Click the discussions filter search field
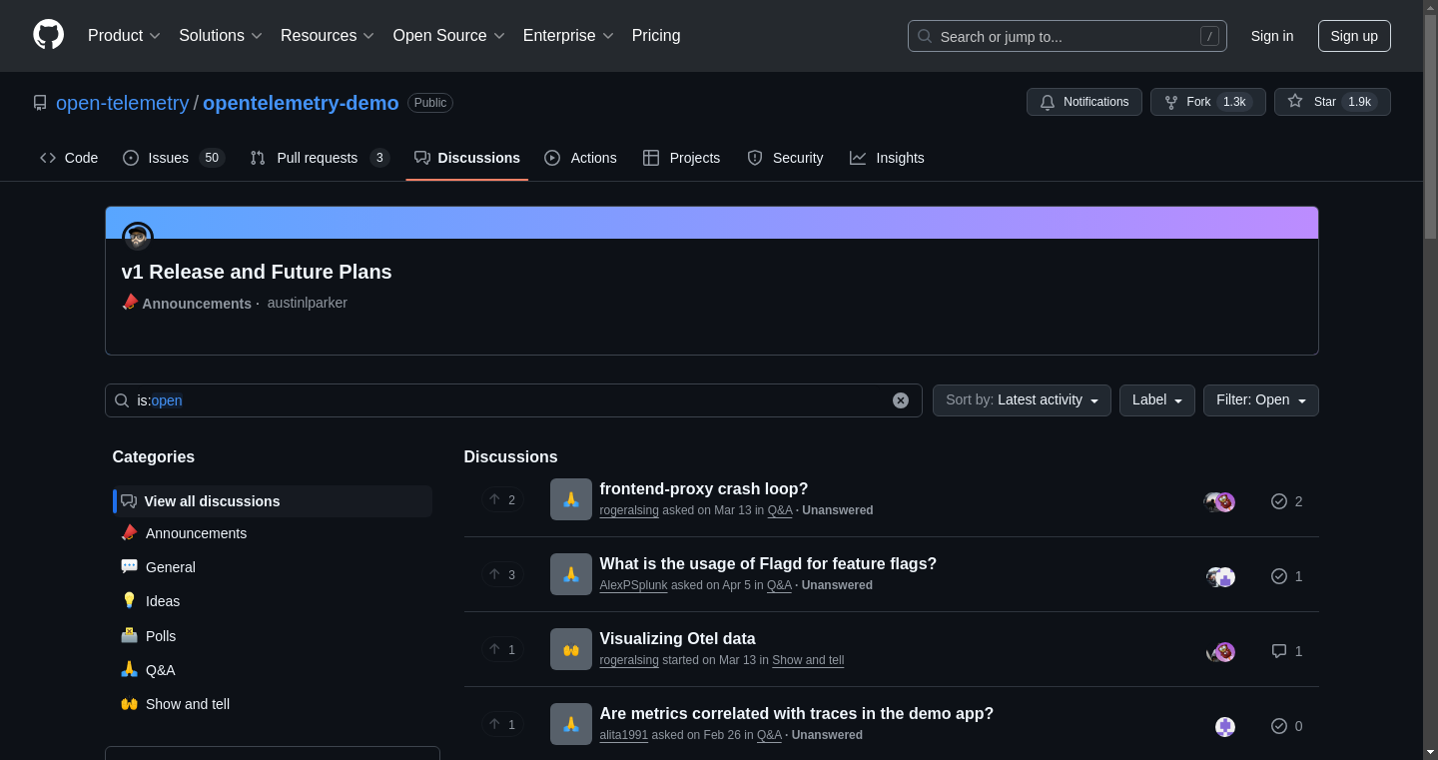This screenshot has width=1438, height=760. (x=513, y=400)
